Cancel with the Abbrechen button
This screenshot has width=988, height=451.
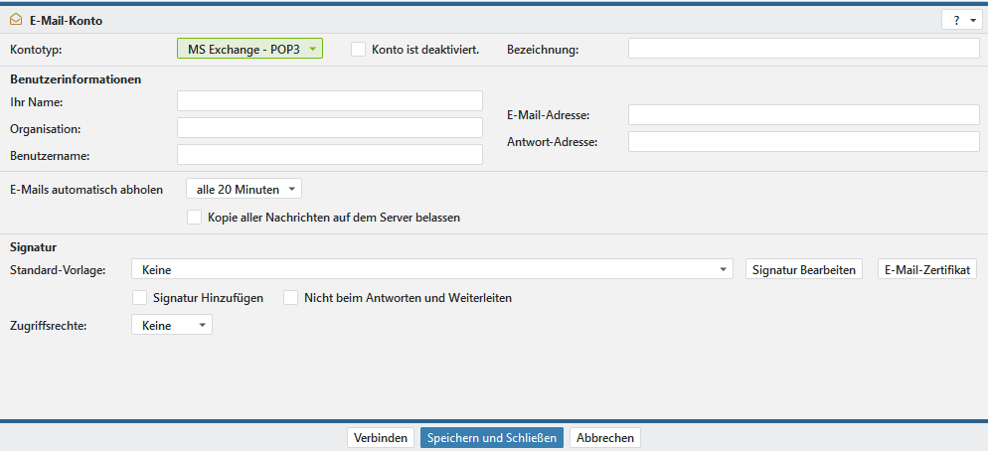click(x=605, y=438)
